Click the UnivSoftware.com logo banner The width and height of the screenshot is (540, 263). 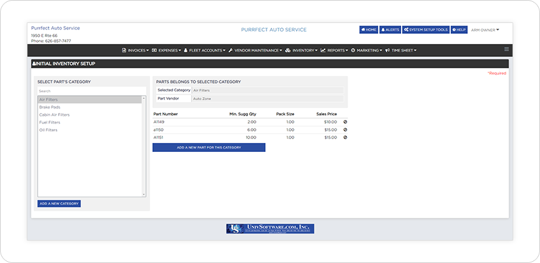tap(270, 229)
